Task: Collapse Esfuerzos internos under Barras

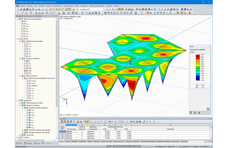Action: coord(20,58)
